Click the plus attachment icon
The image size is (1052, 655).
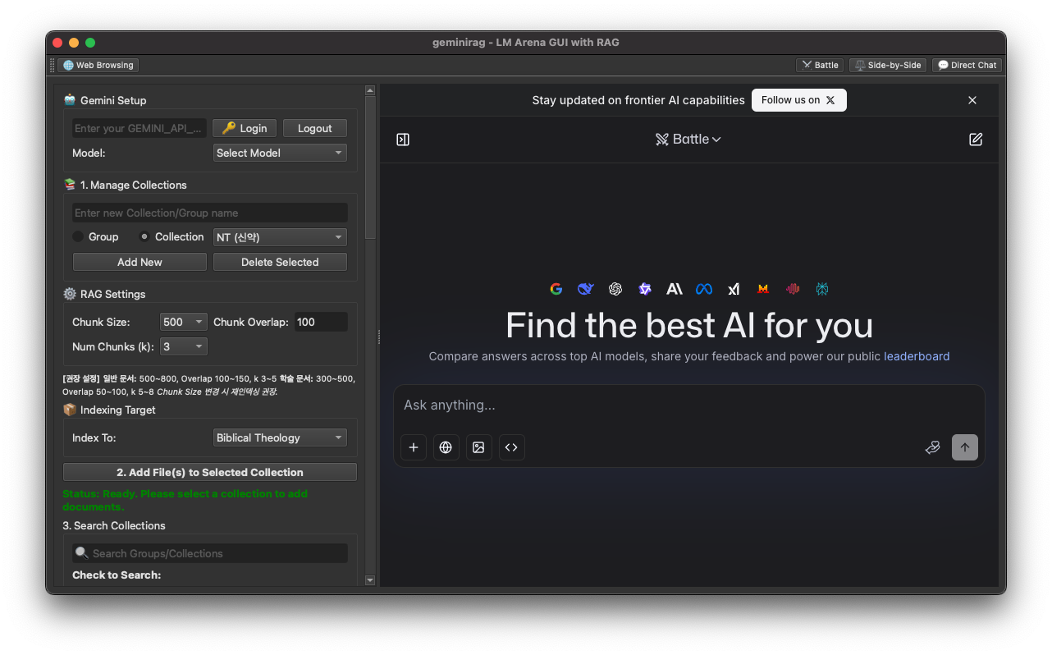point(414,447)
